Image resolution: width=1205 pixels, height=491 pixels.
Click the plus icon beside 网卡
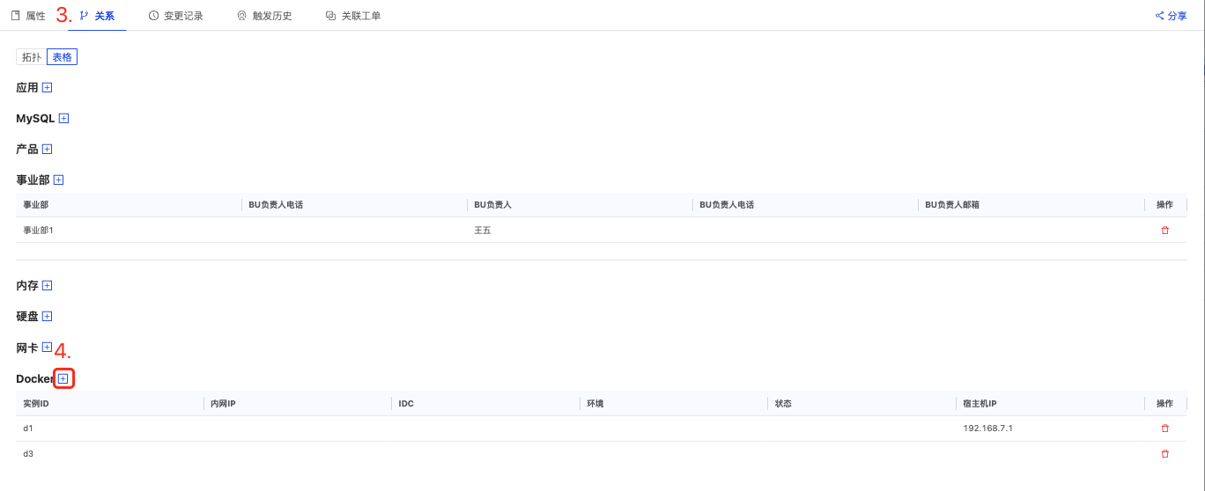(x=48, y=348)
